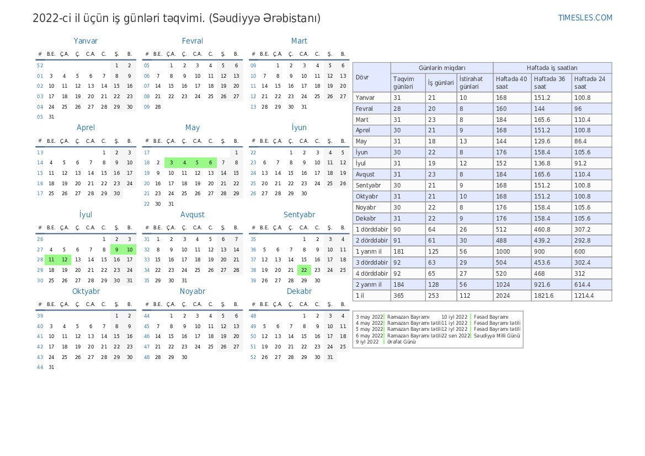Click 3 may 2022 Ramazan Bayramı entry
645x456 pixels.
tap(392, 317)
